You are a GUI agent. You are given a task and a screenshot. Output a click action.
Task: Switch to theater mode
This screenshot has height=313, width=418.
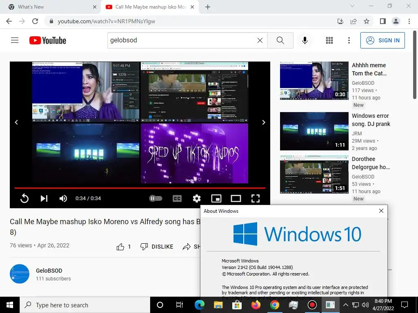coord(236,198)
